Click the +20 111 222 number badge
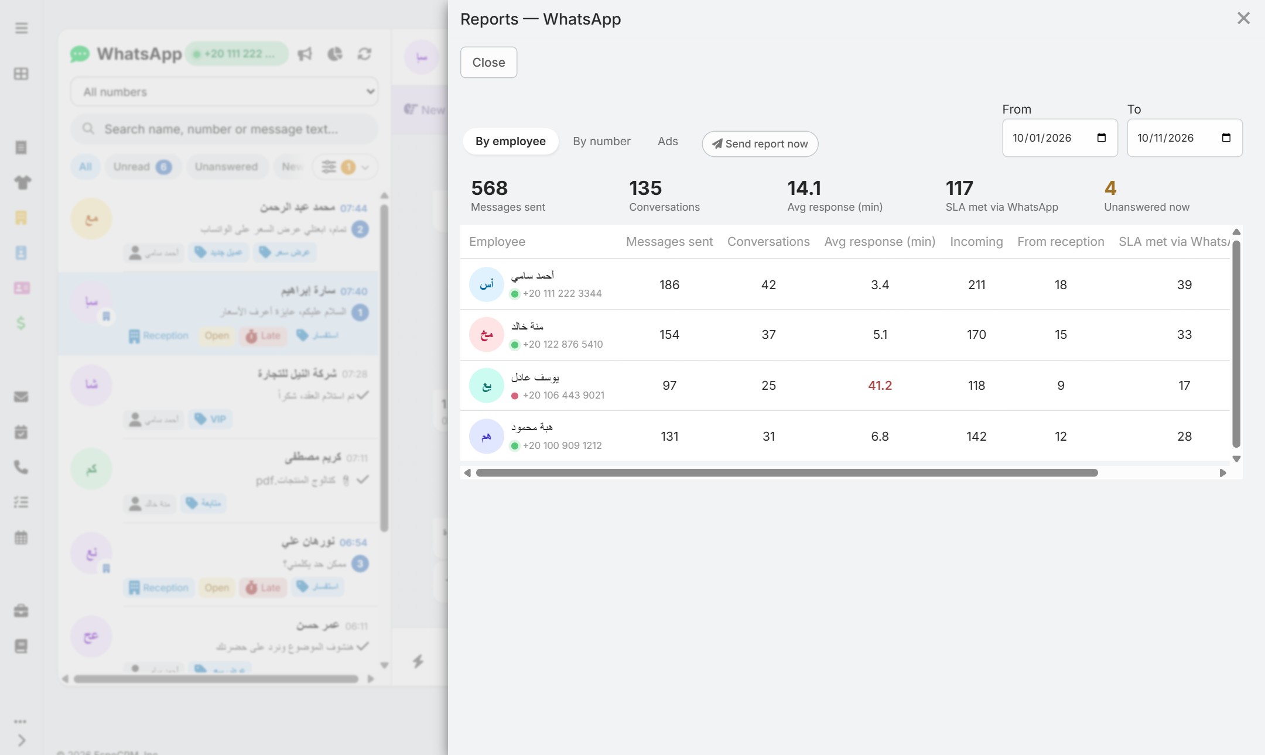The height and width of the screenshot is (755, 1265). coord(237,54)
